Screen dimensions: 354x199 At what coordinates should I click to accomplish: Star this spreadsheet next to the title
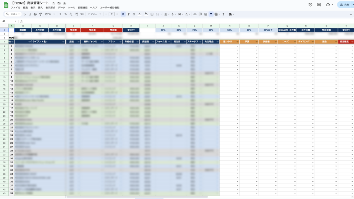point(53,3)
